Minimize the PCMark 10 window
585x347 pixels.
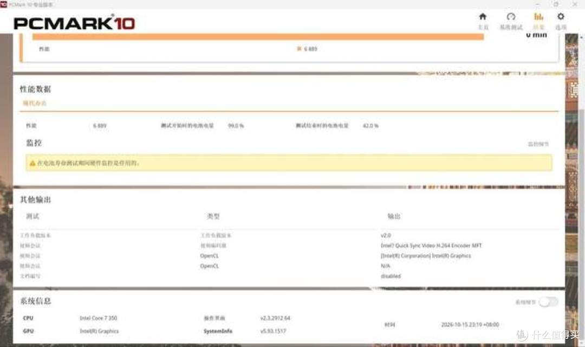coord(538,4)
